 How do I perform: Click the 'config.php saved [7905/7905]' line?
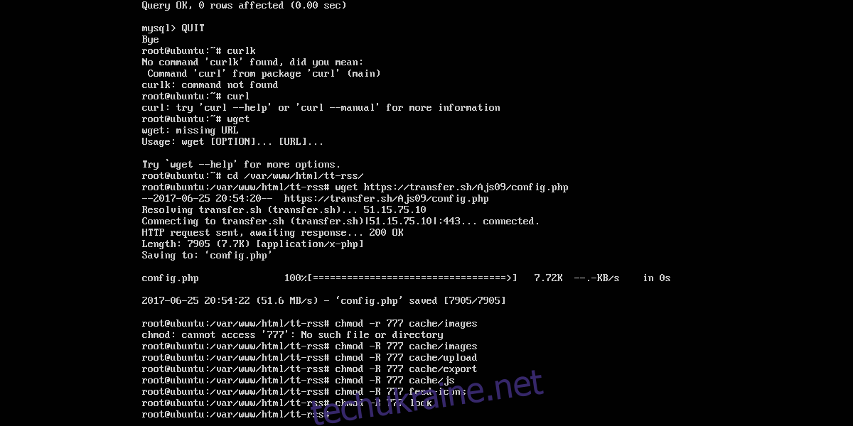(323, 301)
